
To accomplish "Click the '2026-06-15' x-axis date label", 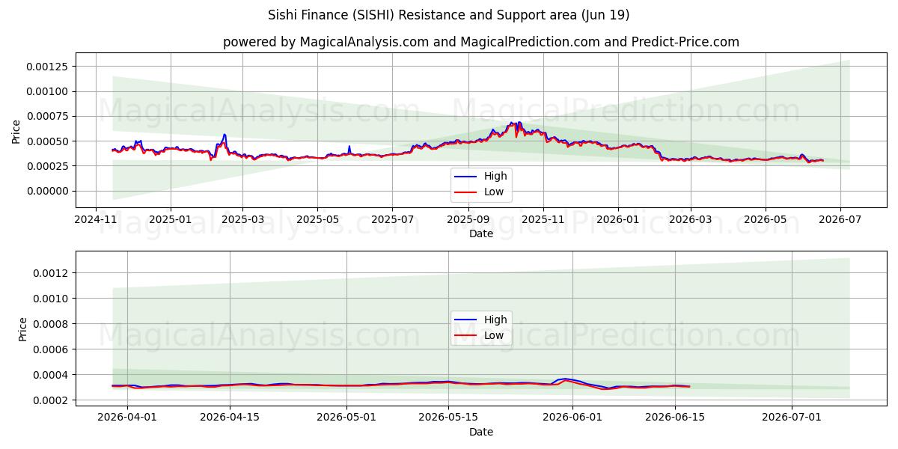I will point(676,418).
